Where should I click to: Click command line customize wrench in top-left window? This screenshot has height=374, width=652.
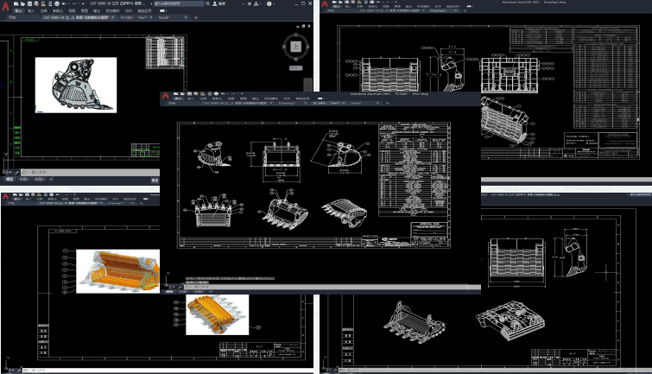tap(17, 172)
